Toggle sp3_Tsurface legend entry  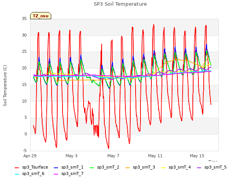click(31, 167)
